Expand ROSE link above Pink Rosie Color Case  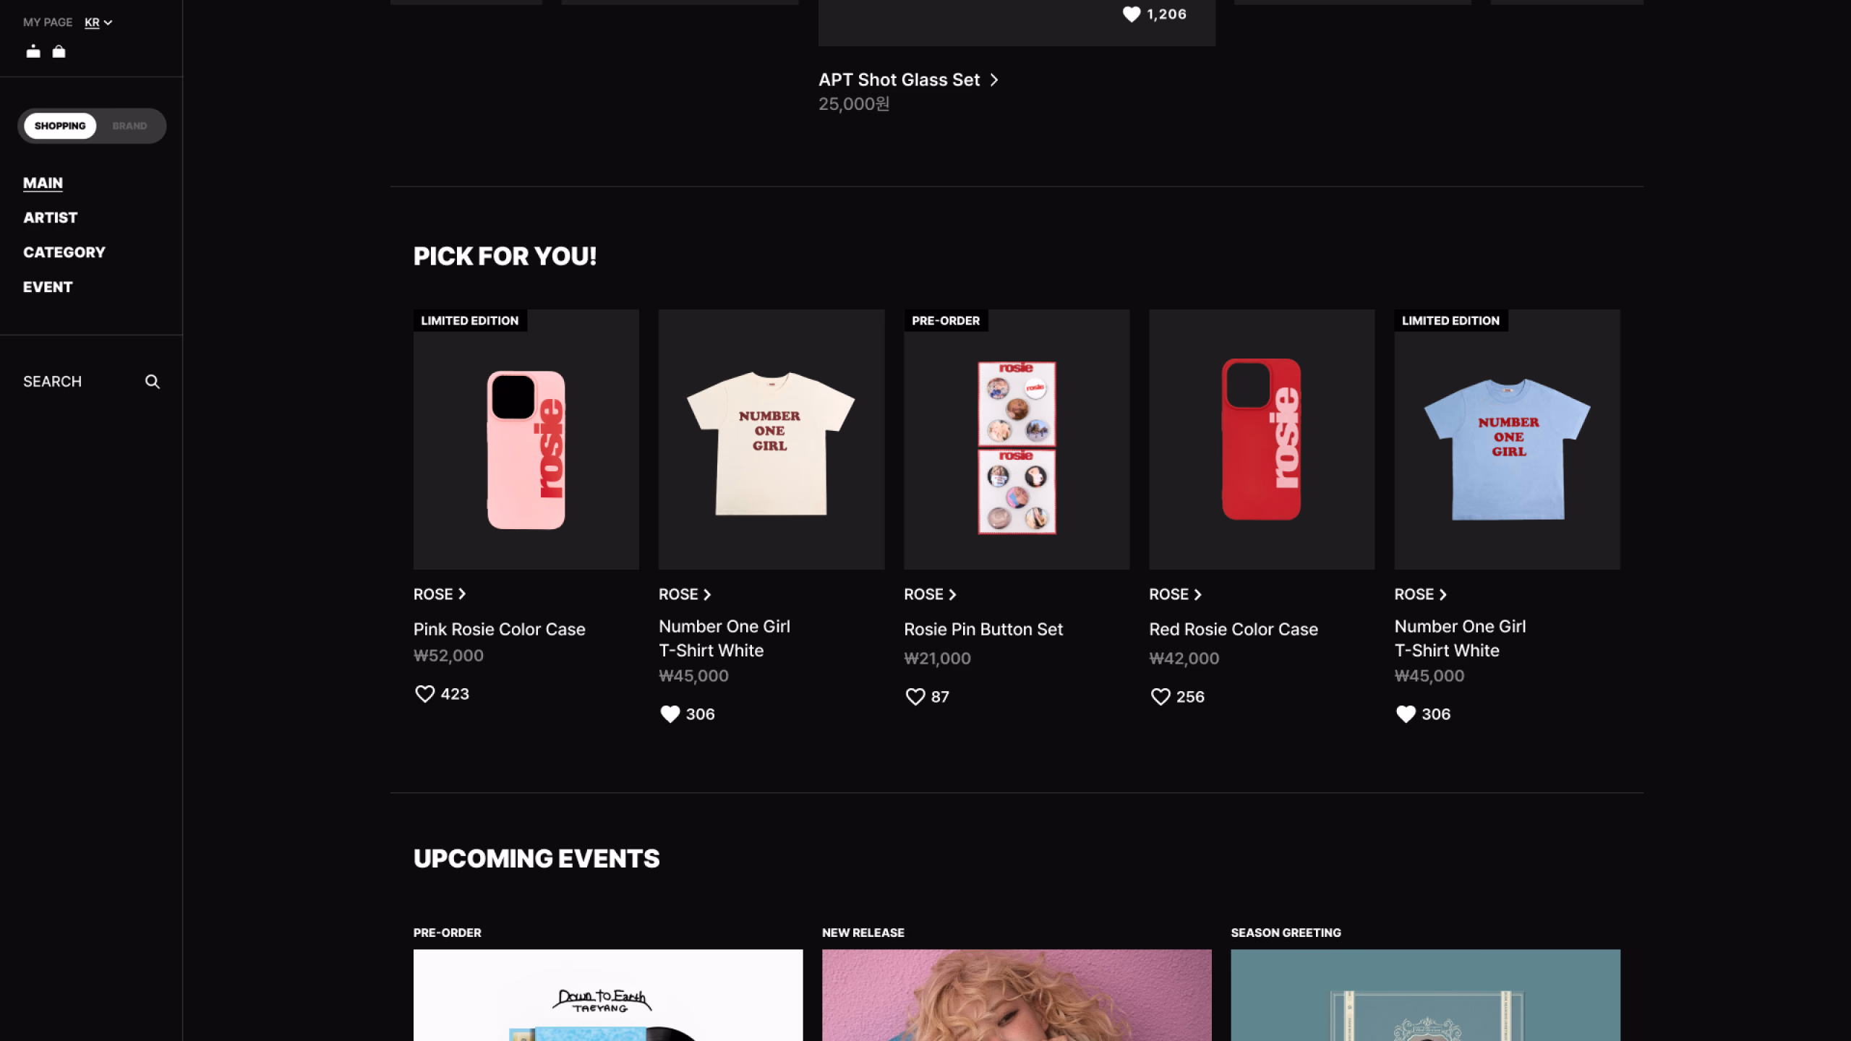click(x=440, y=594)
